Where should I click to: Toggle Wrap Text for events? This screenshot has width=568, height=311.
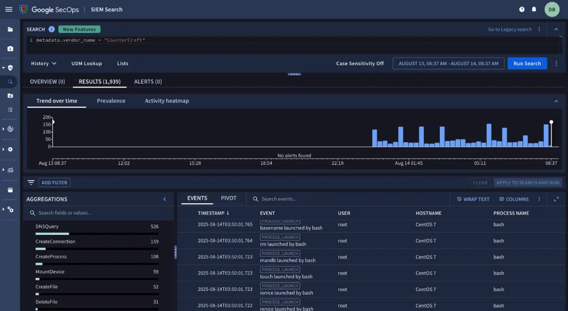[473, 199]
